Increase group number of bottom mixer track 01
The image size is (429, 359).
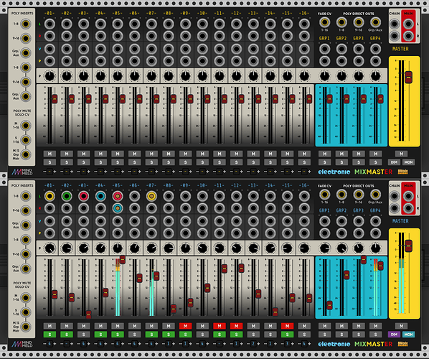point(55,344)
